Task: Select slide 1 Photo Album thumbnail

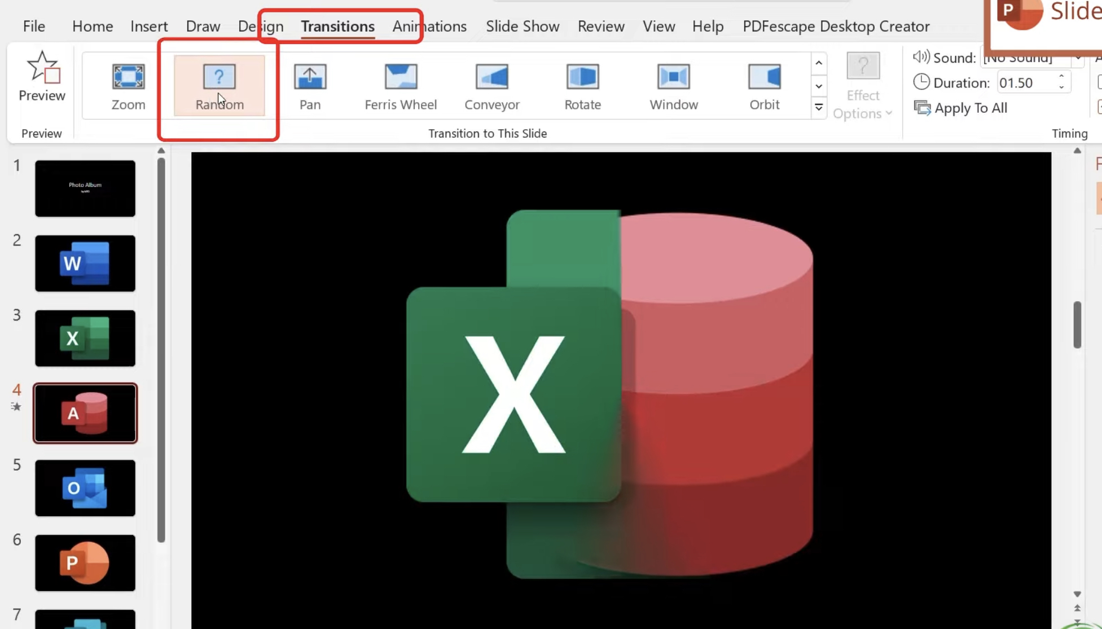Action: [85, 188]
